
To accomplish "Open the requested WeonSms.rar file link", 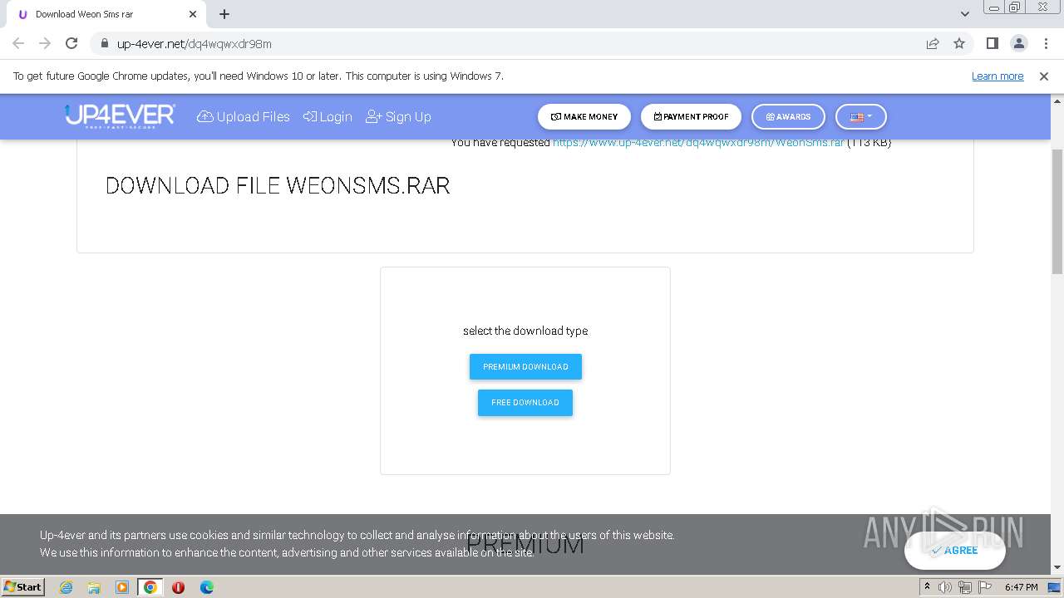I will [x=698, y=143].
